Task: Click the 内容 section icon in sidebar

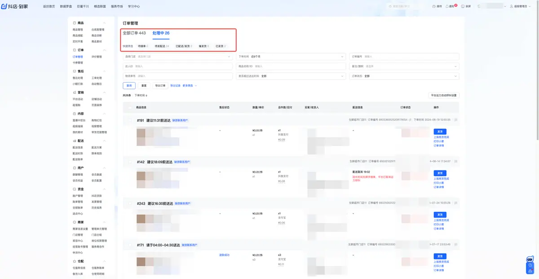Action: [x=75, y=114]
